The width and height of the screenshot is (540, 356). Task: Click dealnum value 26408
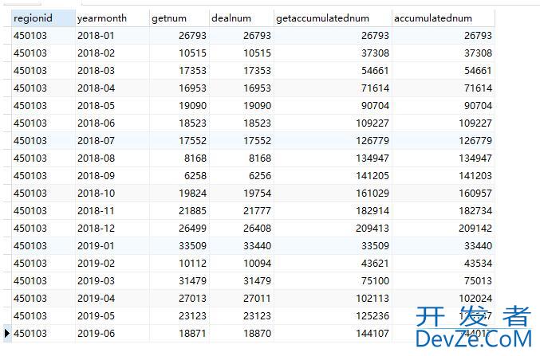point(242,229)
